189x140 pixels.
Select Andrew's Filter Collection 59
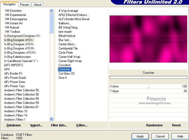coord(21,103)
